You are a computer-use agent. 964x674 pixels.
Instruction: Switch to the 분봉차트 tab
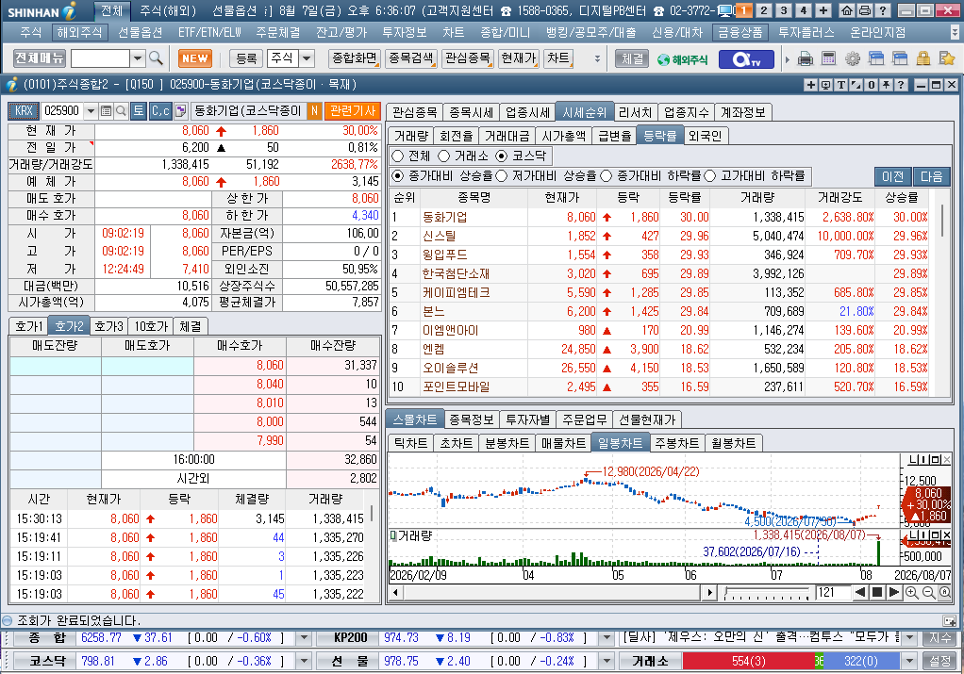507,443
